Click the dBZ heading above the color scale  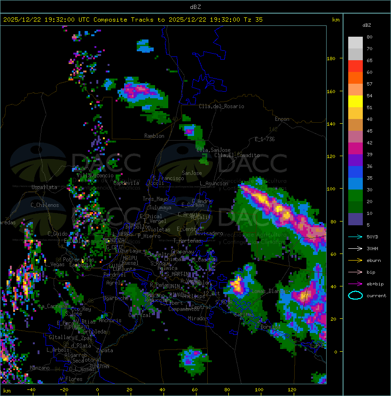pos(367,25)
